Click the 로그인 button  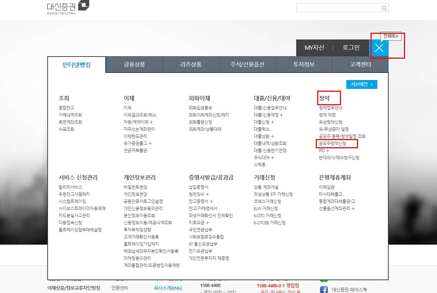coord(351,48)
